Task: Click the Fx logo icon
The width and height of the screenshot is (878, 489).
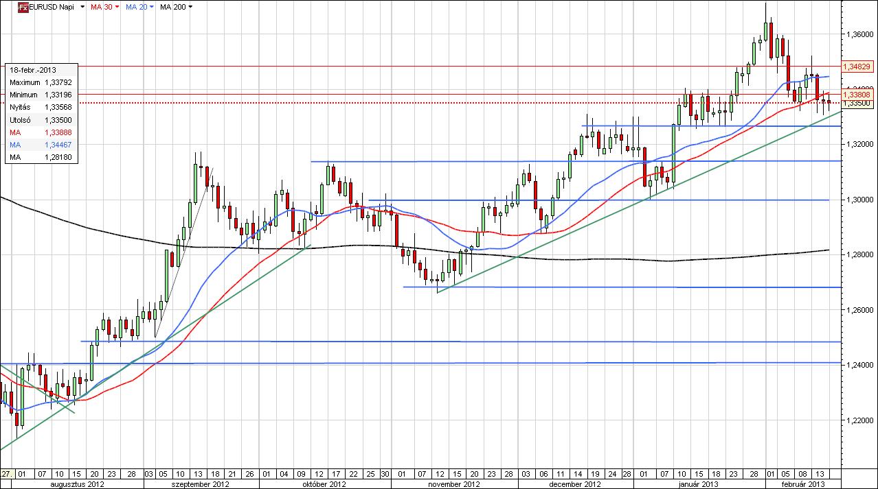Action: click(x=23, y=7)
